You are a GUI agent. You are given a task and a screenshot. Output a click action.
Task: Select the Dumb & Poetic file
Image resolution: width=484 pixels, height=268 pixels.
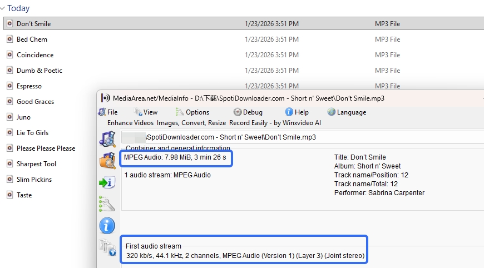(x=39, y=71)
